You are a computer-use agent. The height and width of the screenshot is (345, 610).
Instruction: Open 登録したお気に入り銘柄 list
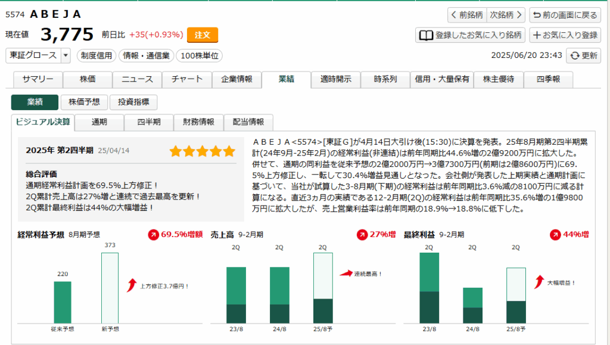471,35
